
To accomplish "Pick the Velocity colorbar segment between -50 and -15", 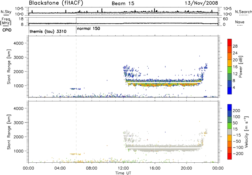I will (230, 138).
